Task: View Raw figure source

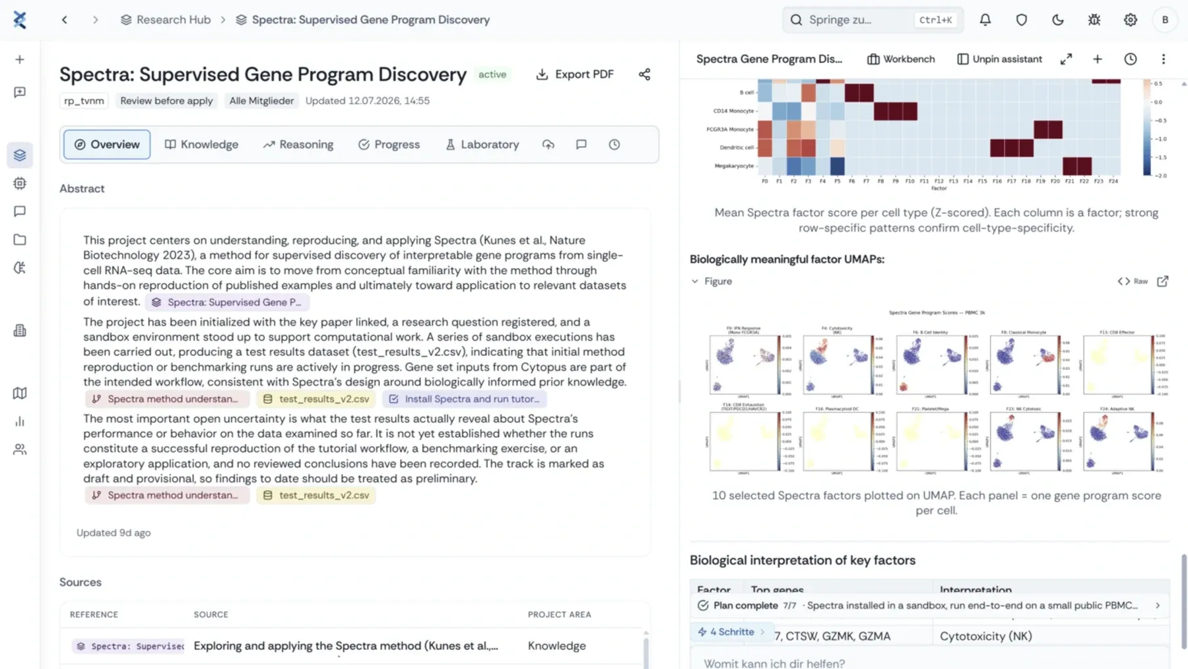Action: (1133, 281)
